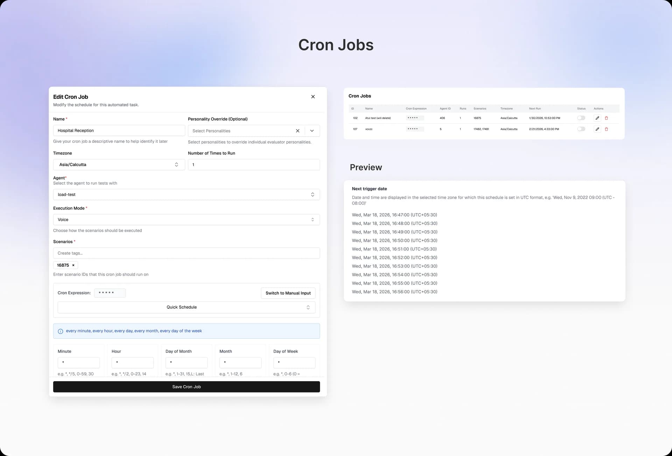Clear selected personalities with the X icon
Screen dimensions: 672x456
tap(297, 131)
